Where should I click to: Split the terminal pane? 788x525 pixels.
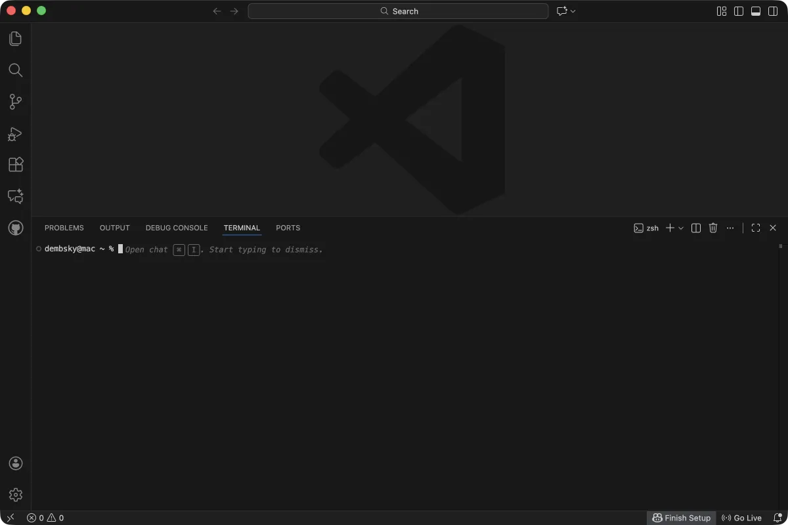click(x=695, y=228)
